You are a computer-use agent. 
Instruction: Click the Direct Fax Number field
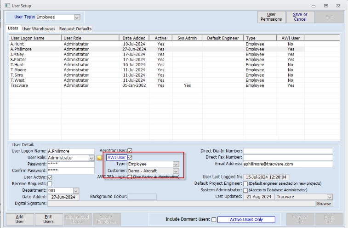pyautogui.click(x=288, y=158)
